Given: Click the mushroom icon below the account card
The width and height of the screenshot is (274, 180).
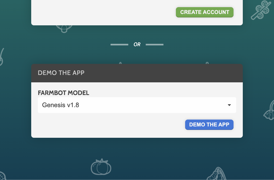Looking at the screenshot, I should (63, 29).
